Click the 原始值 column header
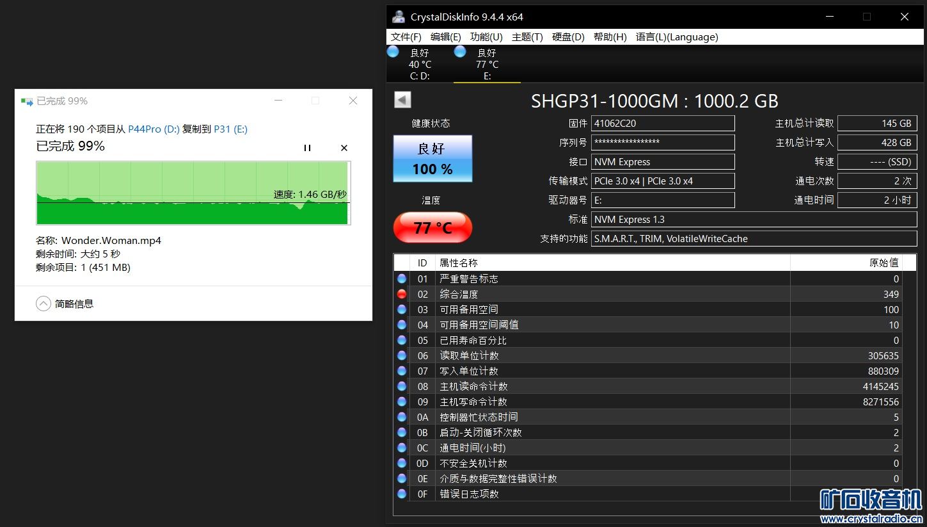Viewport: 927px width, 527px height. pos(846,263)
